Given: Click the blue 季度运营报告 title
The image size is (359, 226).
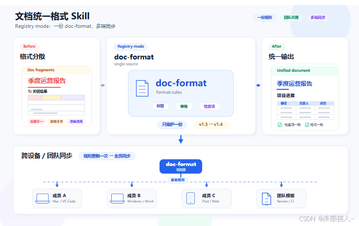Looking at the screenshot, I should click(x=295, y=84).
